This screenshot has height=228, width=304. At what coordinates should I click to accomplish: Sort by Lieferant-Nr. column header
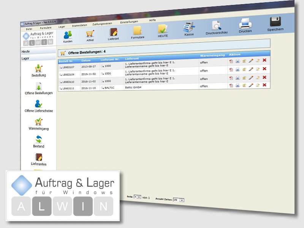tap(110, 60)
